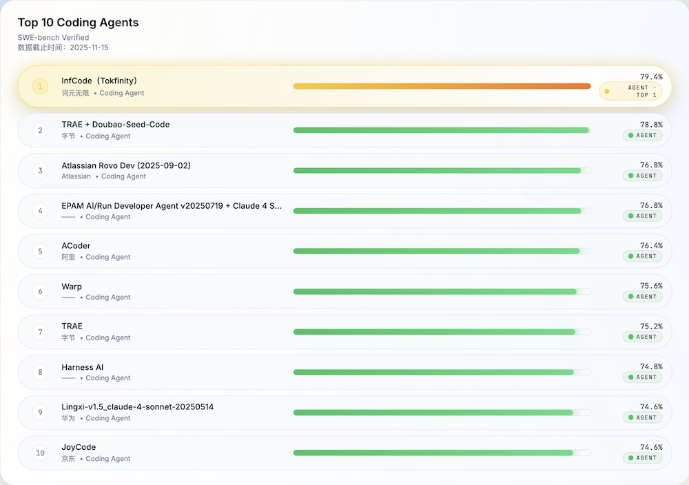Image resolution: width=689 pixels, height=485 pixels.
Task: Click the 78.8% score value
Action: [x=651, y=125]
